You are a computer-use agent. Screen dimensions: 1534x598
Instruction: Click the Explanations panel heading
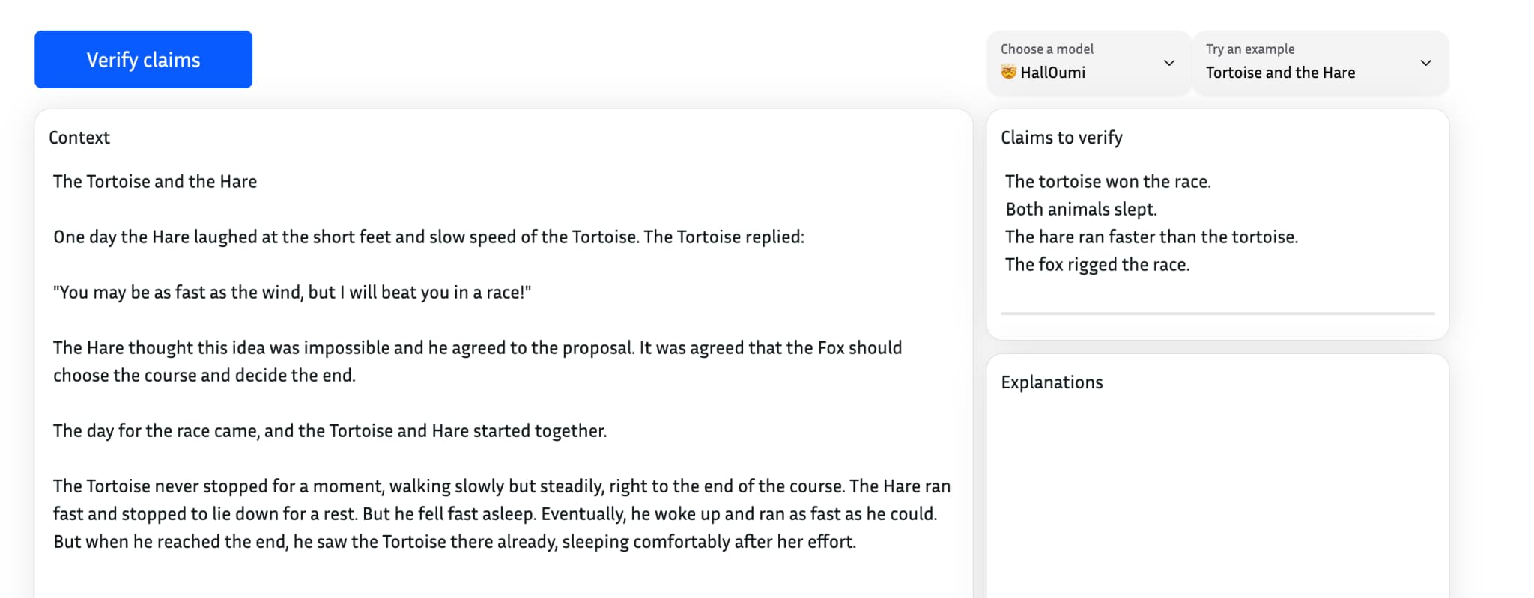pyautogui.click(x=1052, y=382)
